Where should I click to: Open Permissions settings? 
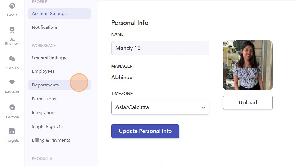[x=44, y=99]
